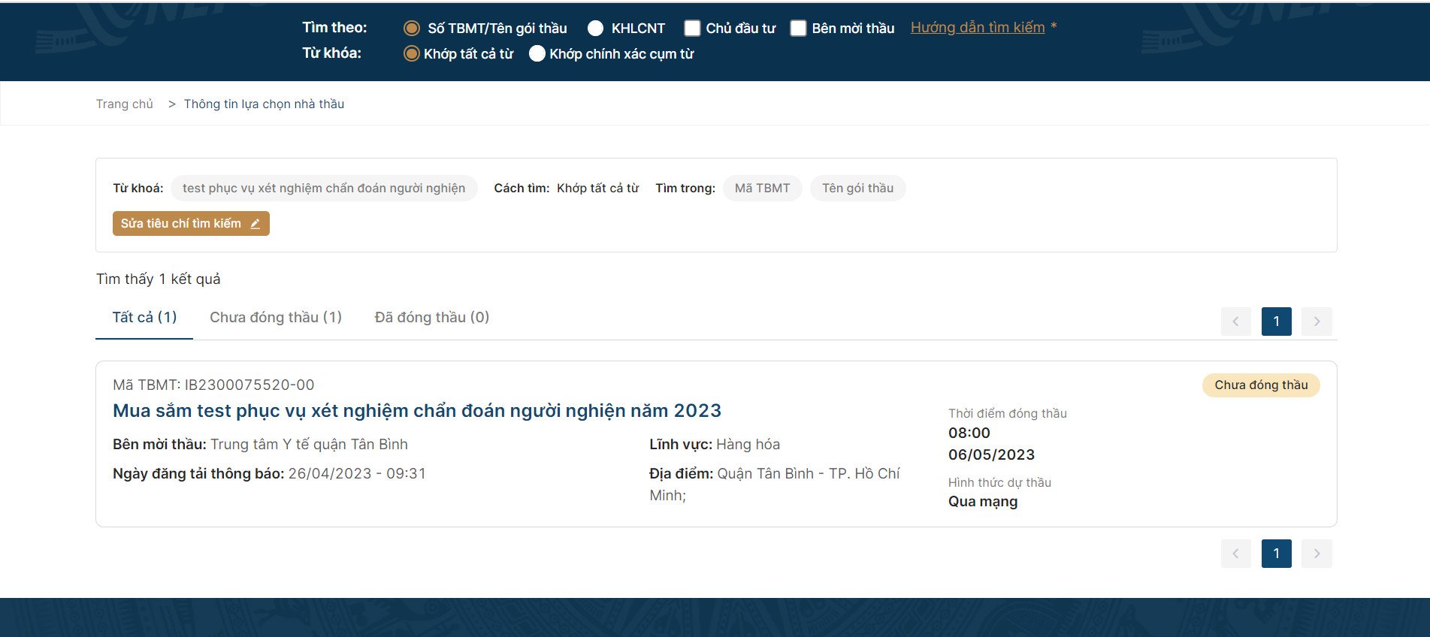Choose 'Khớp tất cả từ' keyword option
Screen dimensions: 1430x637
pyautogui.click(x=412, y=54)
